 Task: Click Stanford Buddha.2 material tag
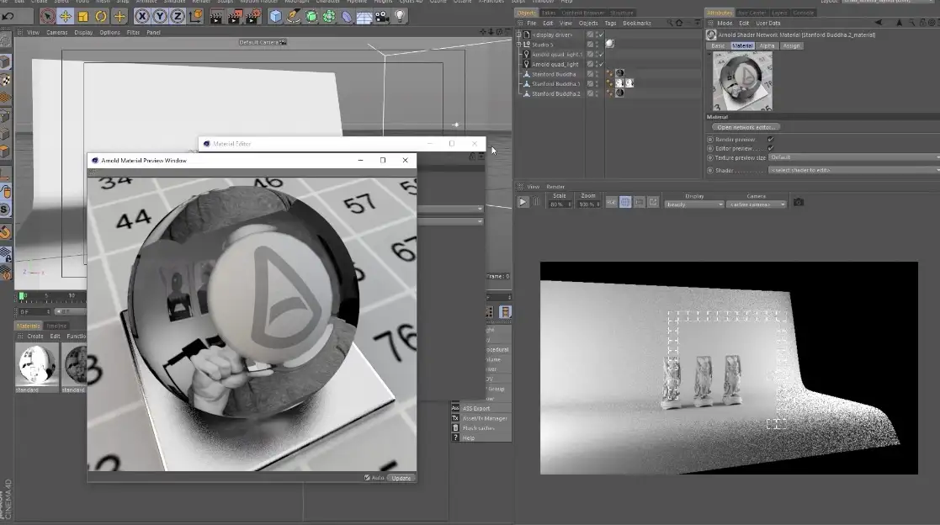pyautogui.click(x=619, y=93)
